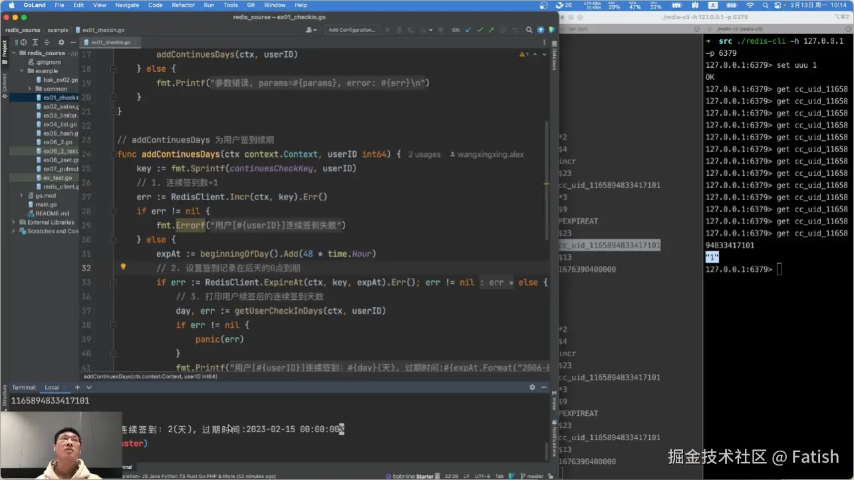Click the Expand All icon in Project panel
The width and height of the screenshot is (854, 480).
pos(36,42)
